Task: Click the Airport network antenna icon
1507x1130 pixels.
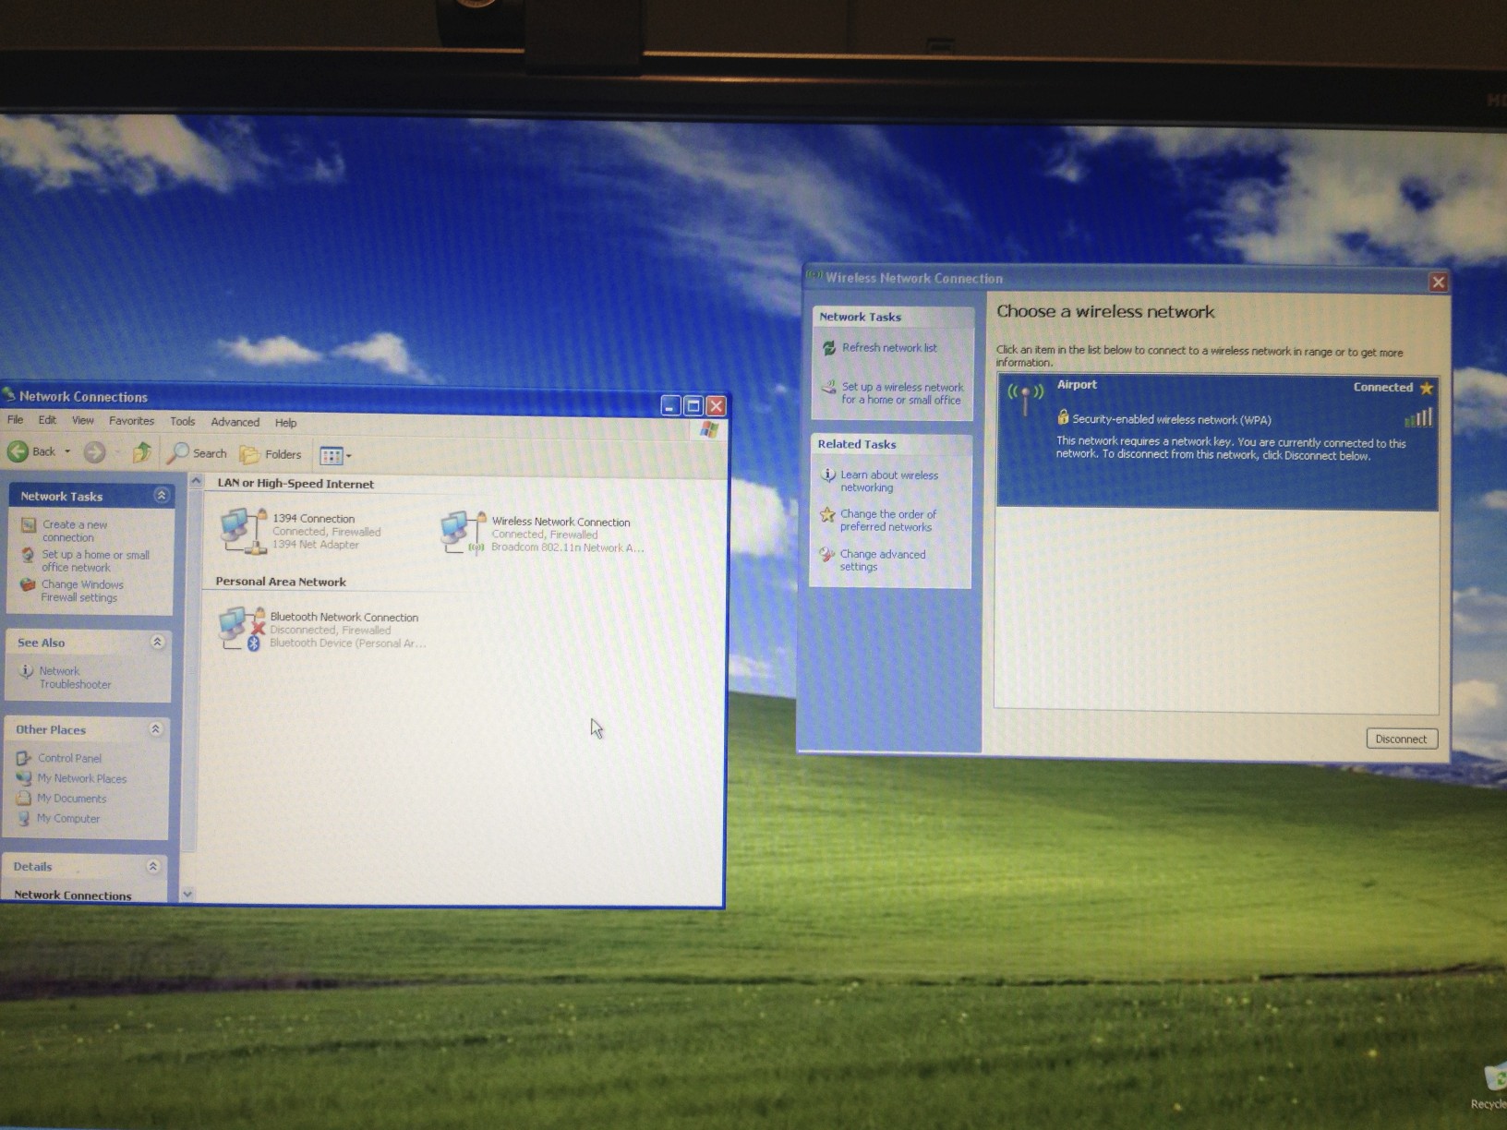Action: tap(1025, 400)
